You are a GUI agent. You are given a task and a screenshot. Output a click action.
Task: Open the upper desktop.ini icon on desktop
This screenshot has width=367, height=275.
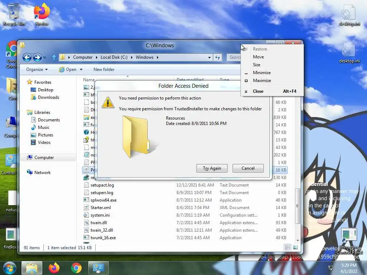coord(349,15)
